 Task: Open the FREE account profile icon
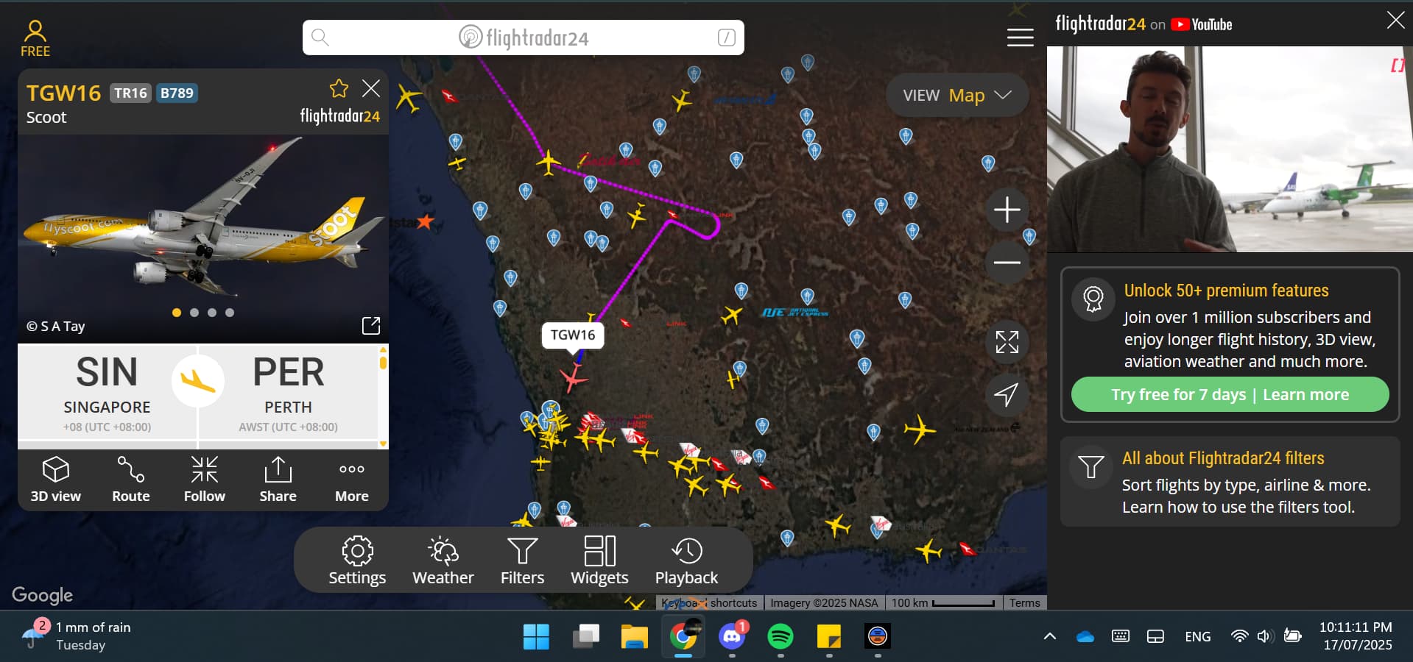pos(35,39)
